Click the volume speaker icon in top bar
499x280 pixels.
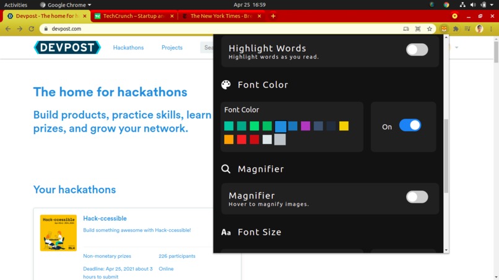click(473, 5)
